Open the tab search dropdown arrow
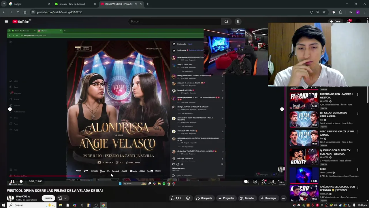This screenshot has height=208, width=369. pos(4,4)
